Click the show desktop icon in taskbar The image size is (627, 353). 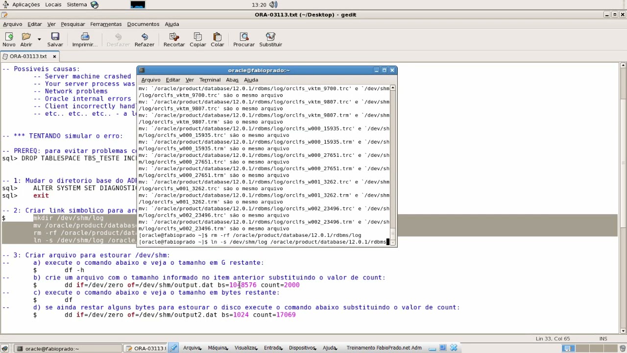point(5,349)
